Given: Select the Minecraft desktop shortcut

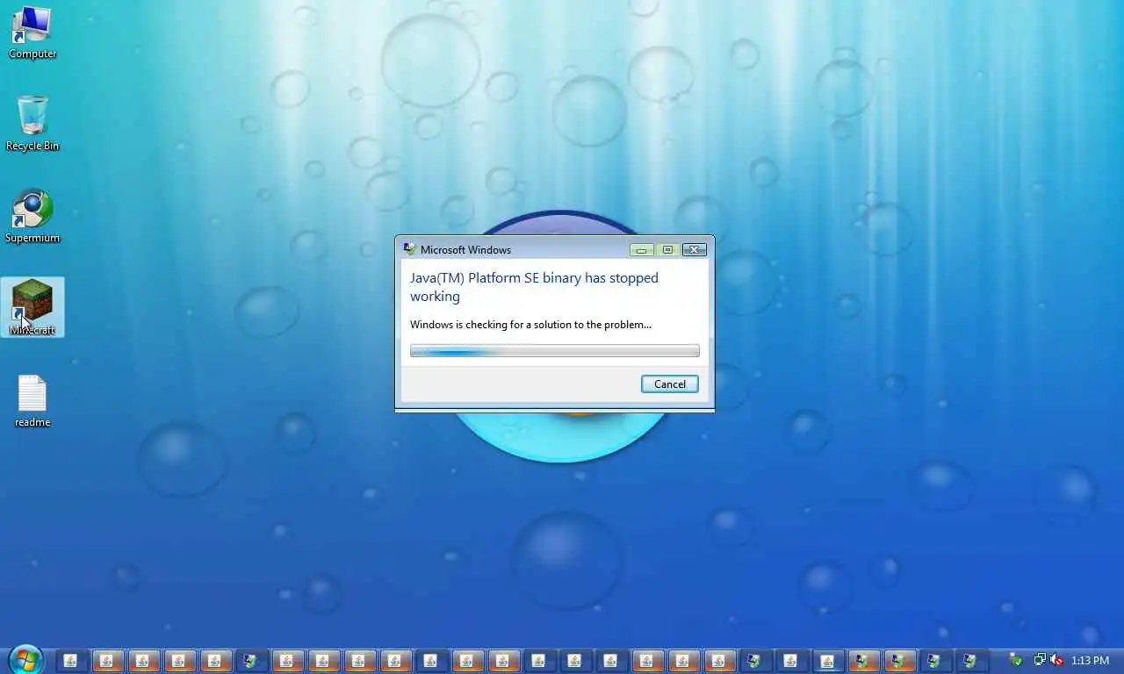Looking at the screenshot, I should pos(32,307).
